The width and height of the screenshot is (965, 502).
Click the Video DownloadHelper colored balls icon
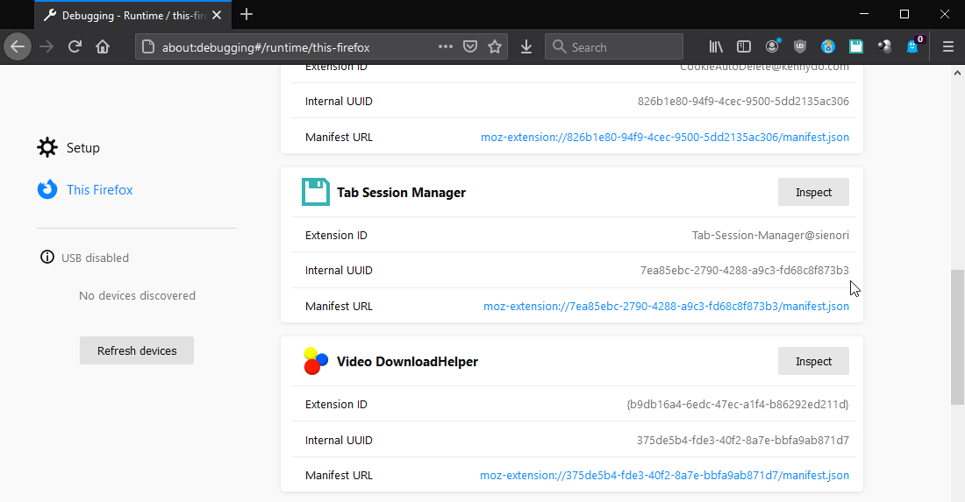pyautogui.click(x=316, y=361)
